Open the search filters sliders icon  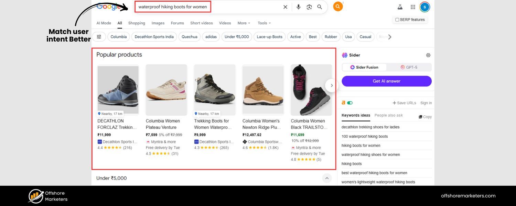coord(99,36)
